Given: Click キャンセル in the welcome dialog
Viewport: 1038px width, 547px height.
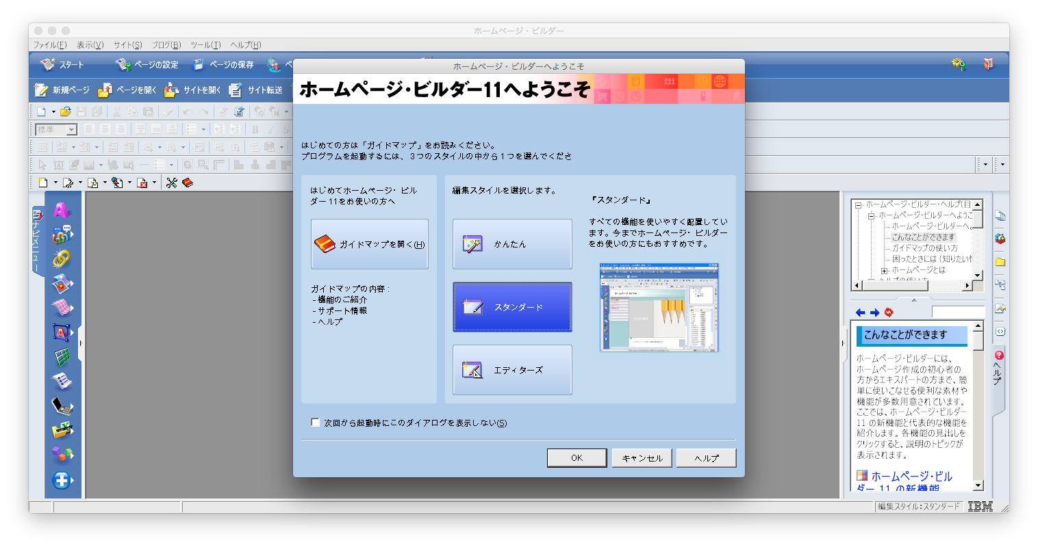Looking at the screenshot, I should (x=642, y=457).
